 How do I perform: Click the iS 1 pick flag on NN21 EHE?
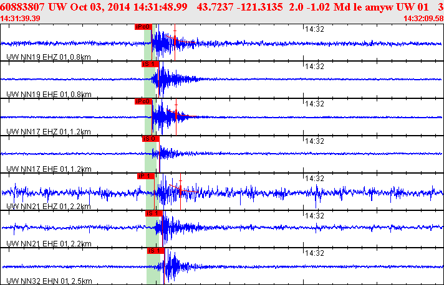point(154,213)
